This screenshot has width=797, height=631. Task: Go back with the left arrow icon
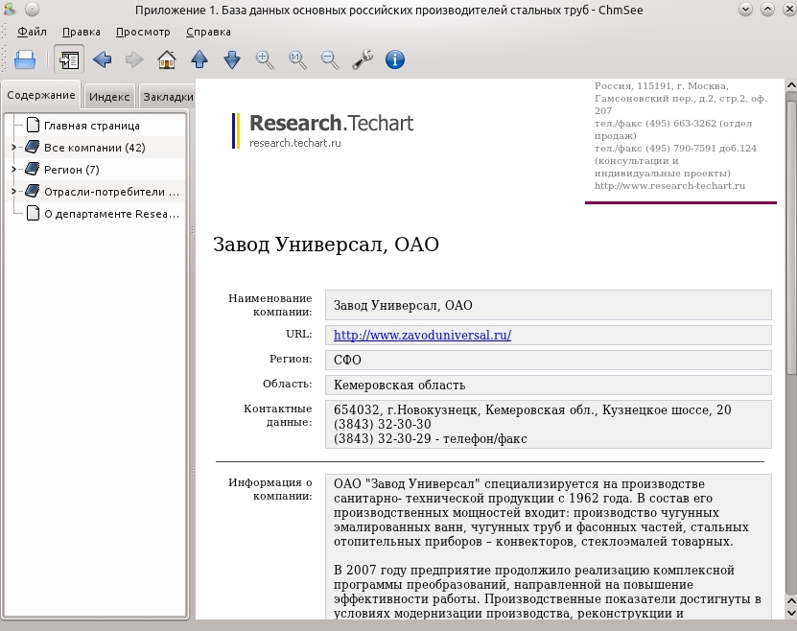tap(103, 60)
